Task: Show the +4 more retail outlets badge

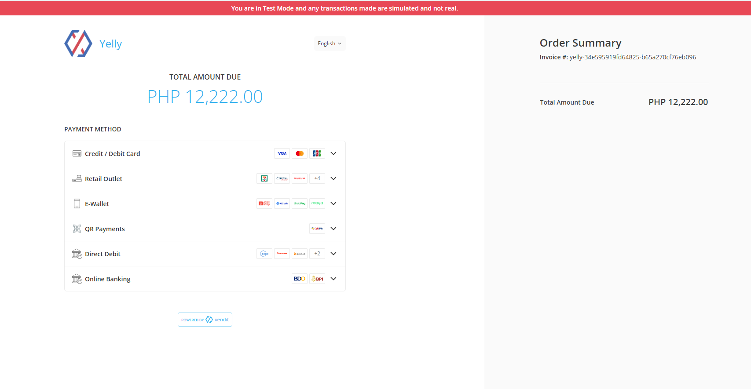Action: [317, 178]
